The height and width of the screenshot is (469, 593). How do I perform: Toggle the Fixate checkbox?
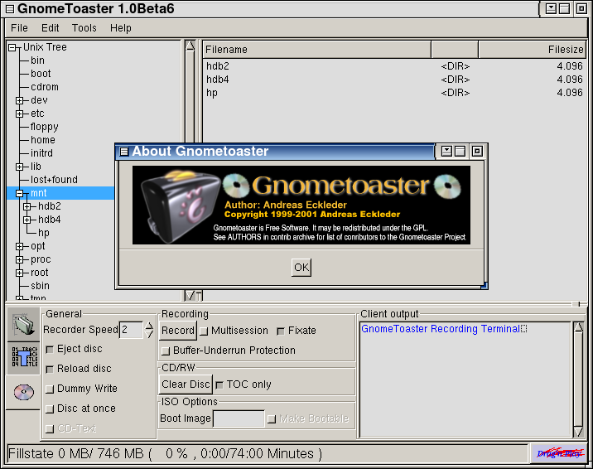281,331
